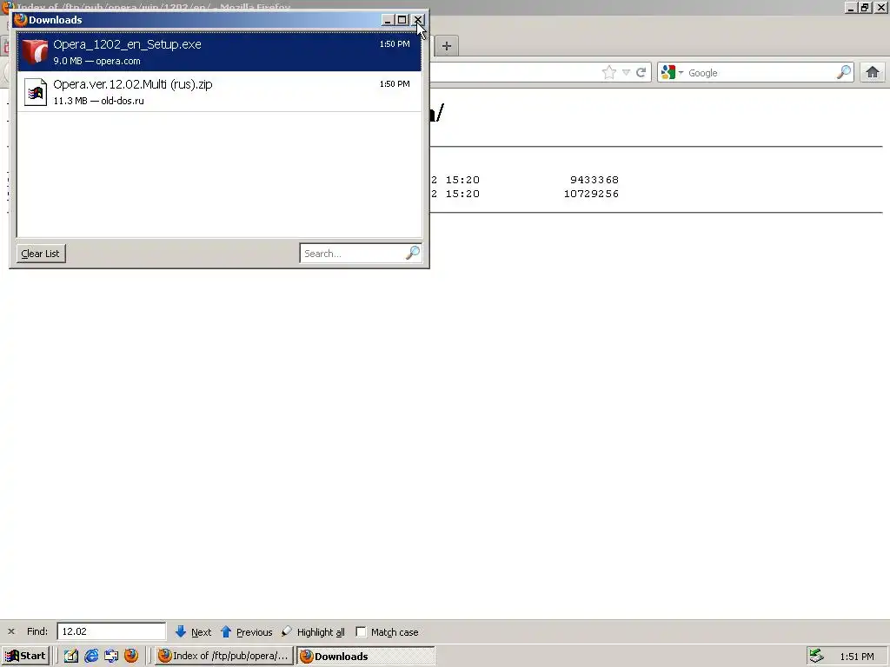The height and width of the screenshot is (667, 890).
Task: Go to Firefox home page
Action: [873, 73]
